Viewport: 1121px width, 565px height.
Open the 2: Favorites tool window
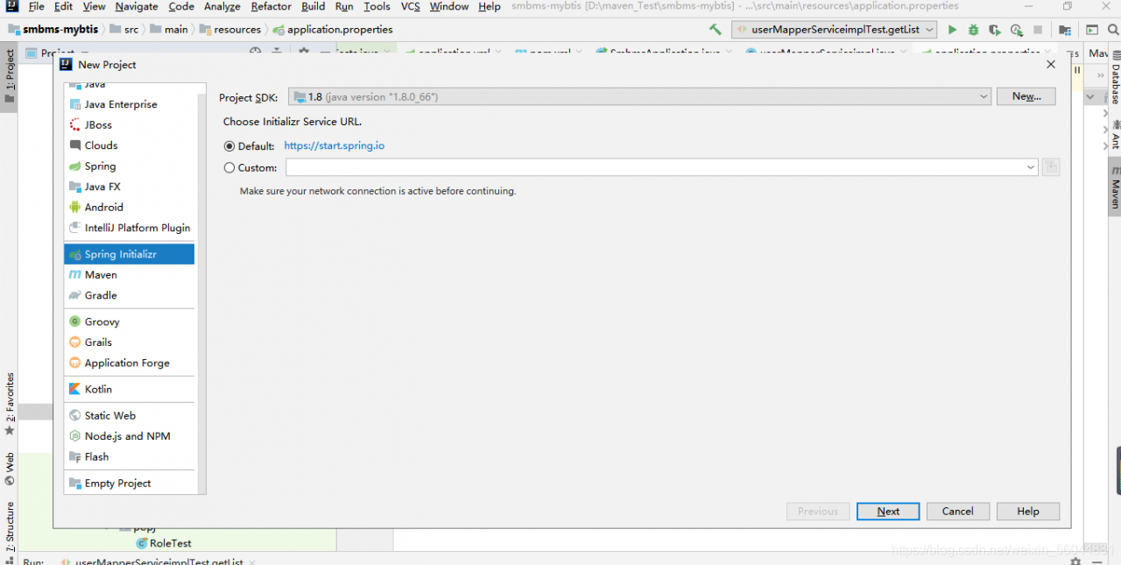[x=10, y=404]
